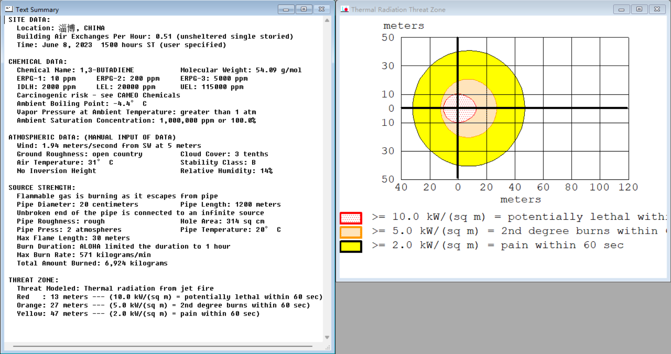
Task: Click the Text Summary scroll up arrow
Action: tap(327, 20)
